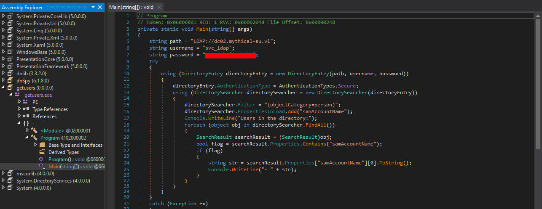Click the Token comment on line 2
The width and height of the screenshot is (542, 209).
(x=236, y=22)
